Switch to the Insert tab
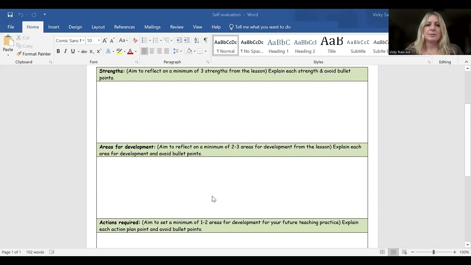471x265 pixels. click(54, 27)
